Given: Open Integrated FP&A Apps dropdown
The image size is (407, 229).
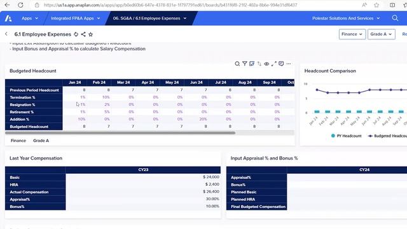Looking at the screenshot, I should point(76,18).
